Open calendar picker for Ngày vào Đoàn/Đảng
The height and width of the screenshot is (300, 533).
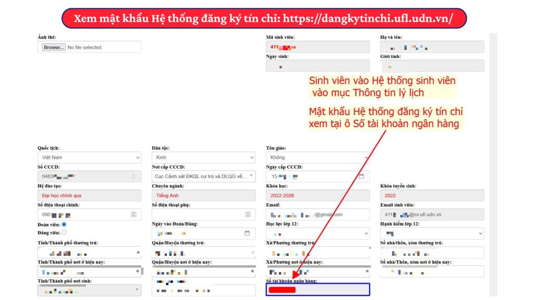click(x=247, y=233)
